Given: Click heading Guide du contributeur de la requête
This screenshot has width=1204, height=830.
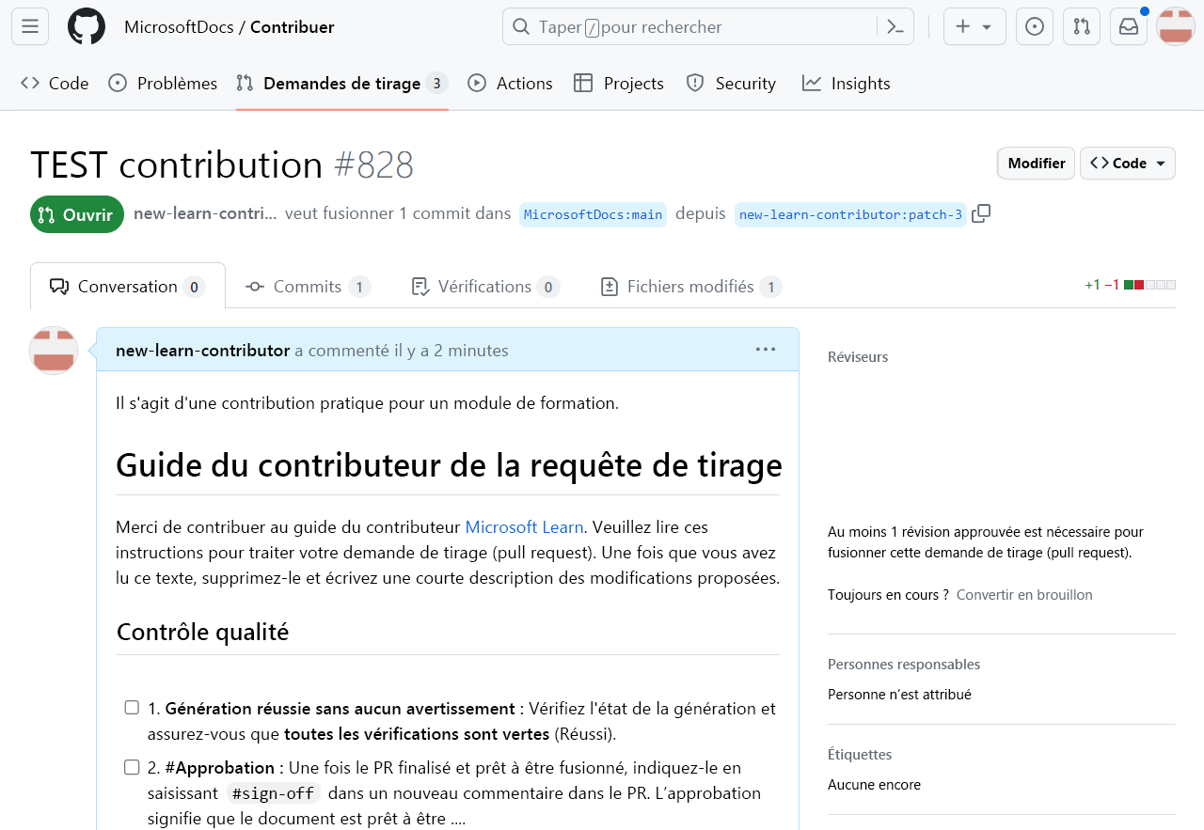Looking at the screenshot, I should [x=449, y=465].
